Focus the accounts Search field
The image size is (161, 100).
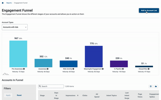click(x=51, y=86)
